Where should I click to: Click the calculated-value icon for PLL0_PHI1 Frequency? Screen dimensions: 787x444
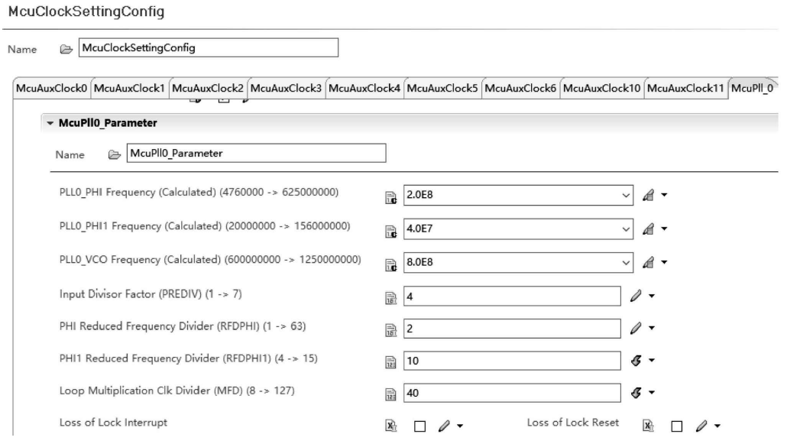coord(390,231)
